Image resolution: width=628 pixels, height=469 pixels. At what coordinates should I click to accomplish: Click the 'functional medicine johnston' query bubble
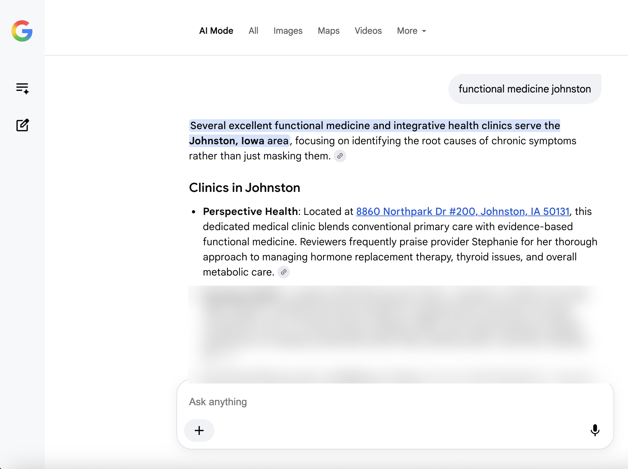click(525, 89)
